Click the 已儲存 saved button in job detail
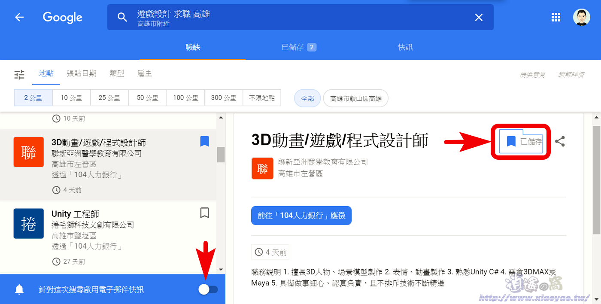Viewport: 601px width, 304px height. 521,141
